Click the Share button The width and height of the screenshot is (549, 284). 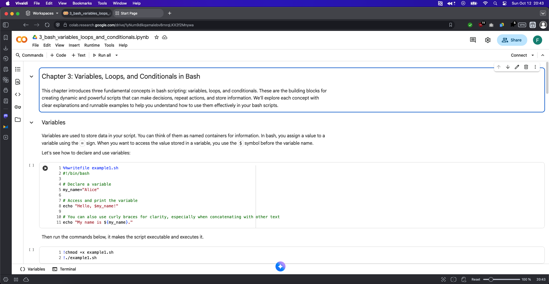point(512,40)
